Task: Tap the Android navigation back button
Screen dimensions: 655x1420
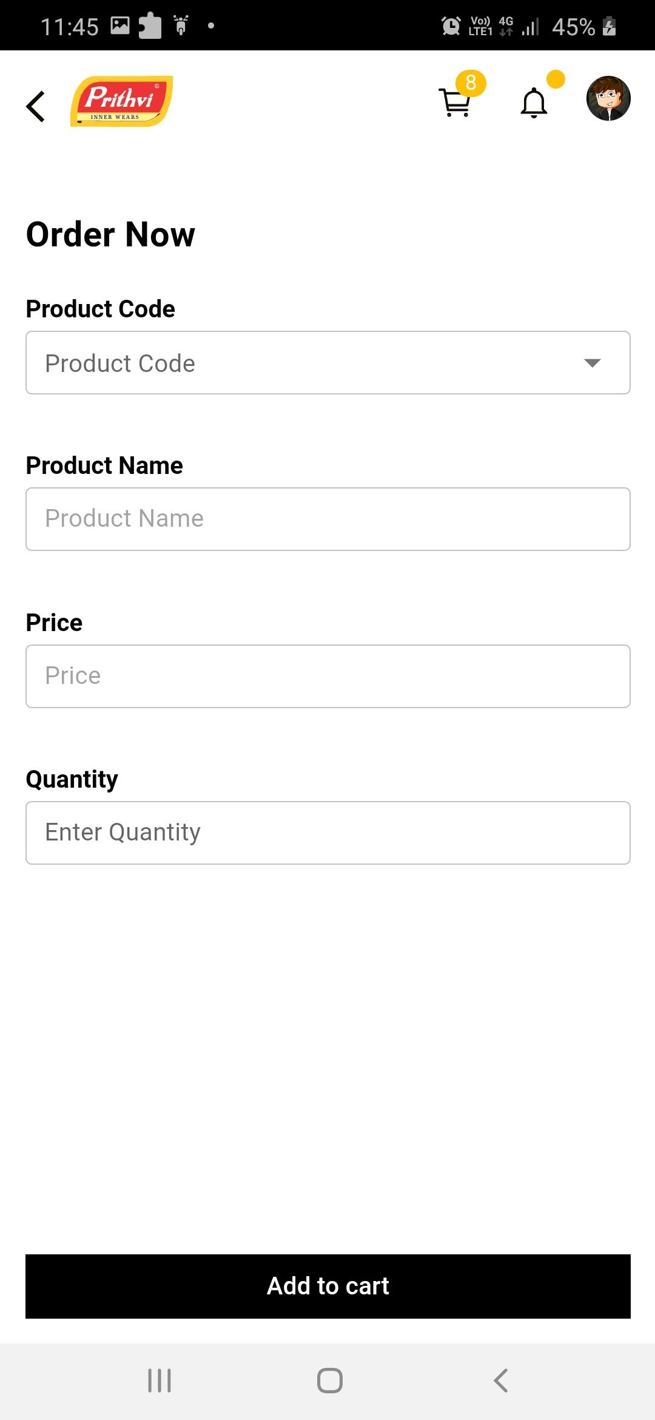Action: click(500, 1381)
